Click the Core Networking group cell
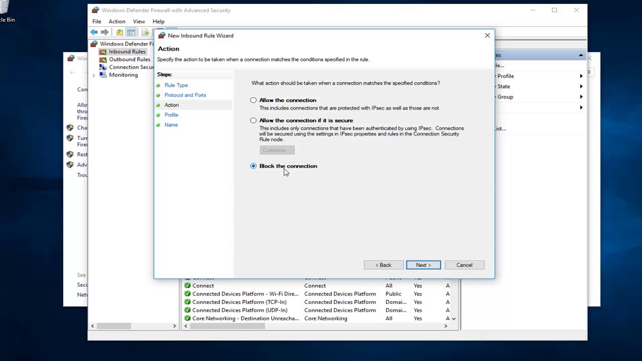Viewport: 642px width, 361px height. pos(326,318)
